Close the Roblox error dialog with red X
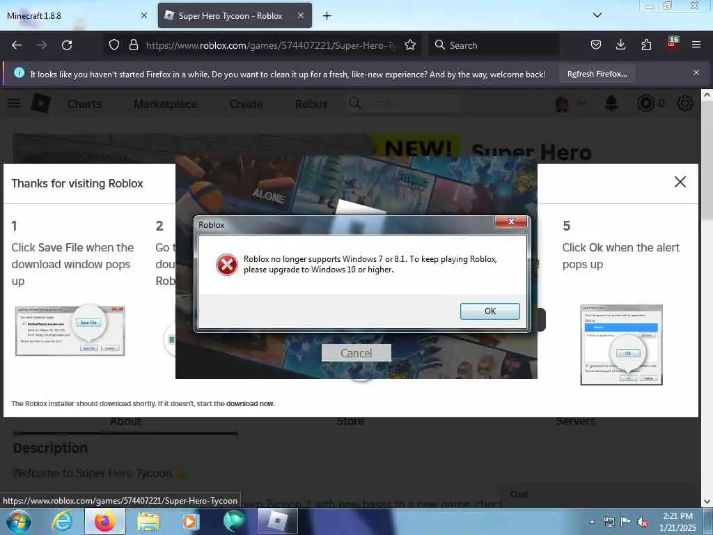Viewport: 713px width, 535px height. 510,222
